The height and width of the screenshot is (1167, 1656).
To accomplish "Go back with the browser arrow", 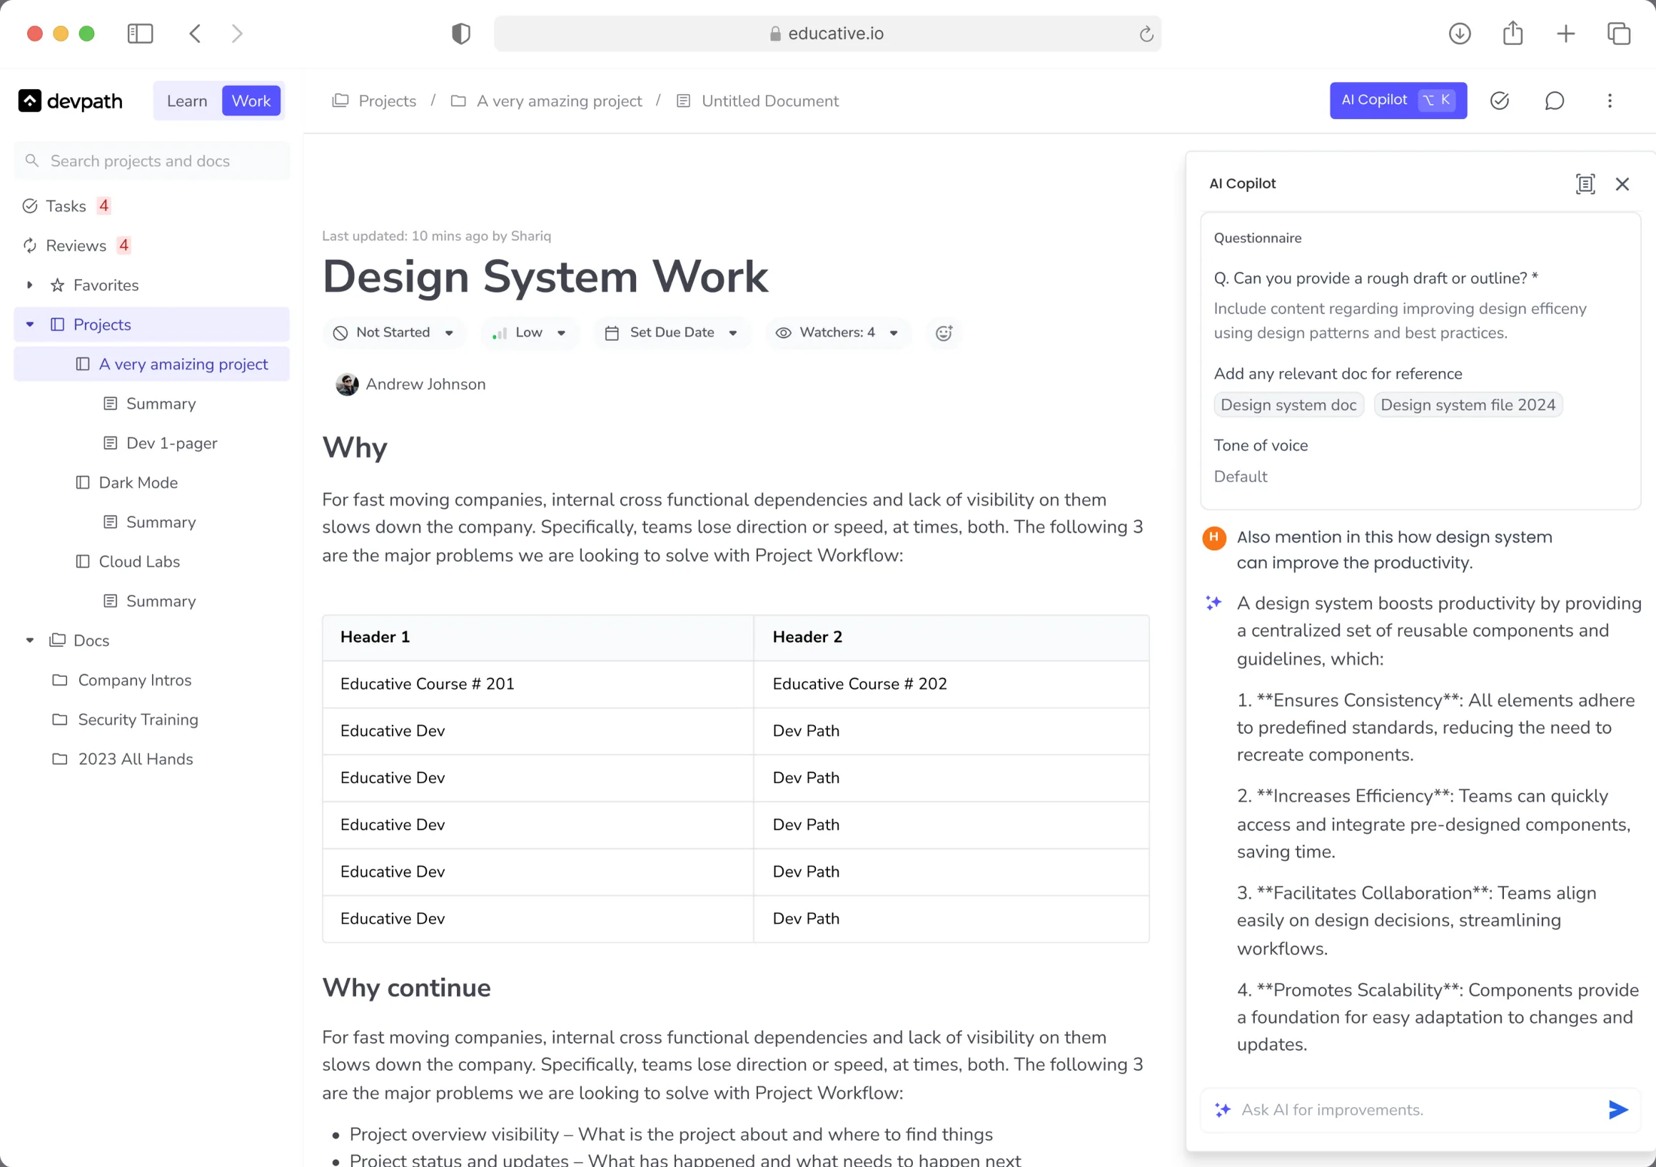I will point(195,33).
